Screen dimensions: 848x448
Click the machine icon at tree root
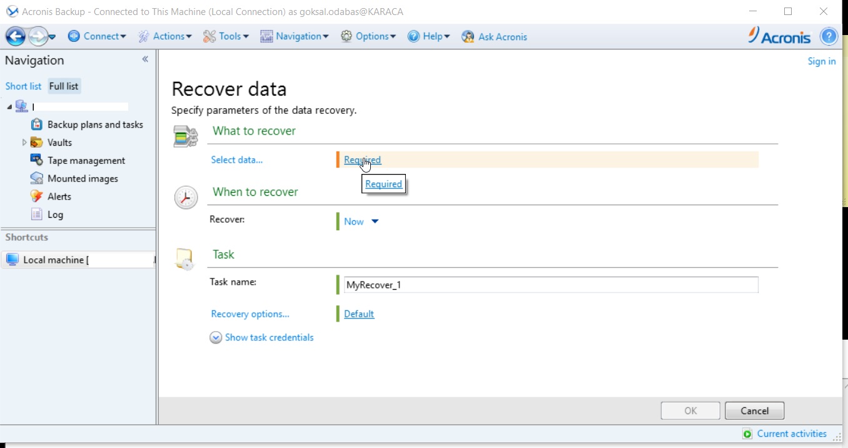pos(22,106)
